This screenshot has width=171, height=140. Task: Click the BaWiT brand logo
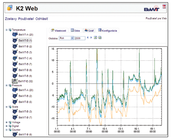[152, 8]
